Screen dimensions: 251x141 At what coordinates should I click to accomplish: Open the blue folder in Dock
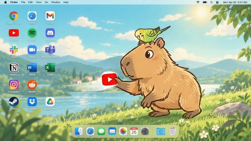(x=161, y=132)
